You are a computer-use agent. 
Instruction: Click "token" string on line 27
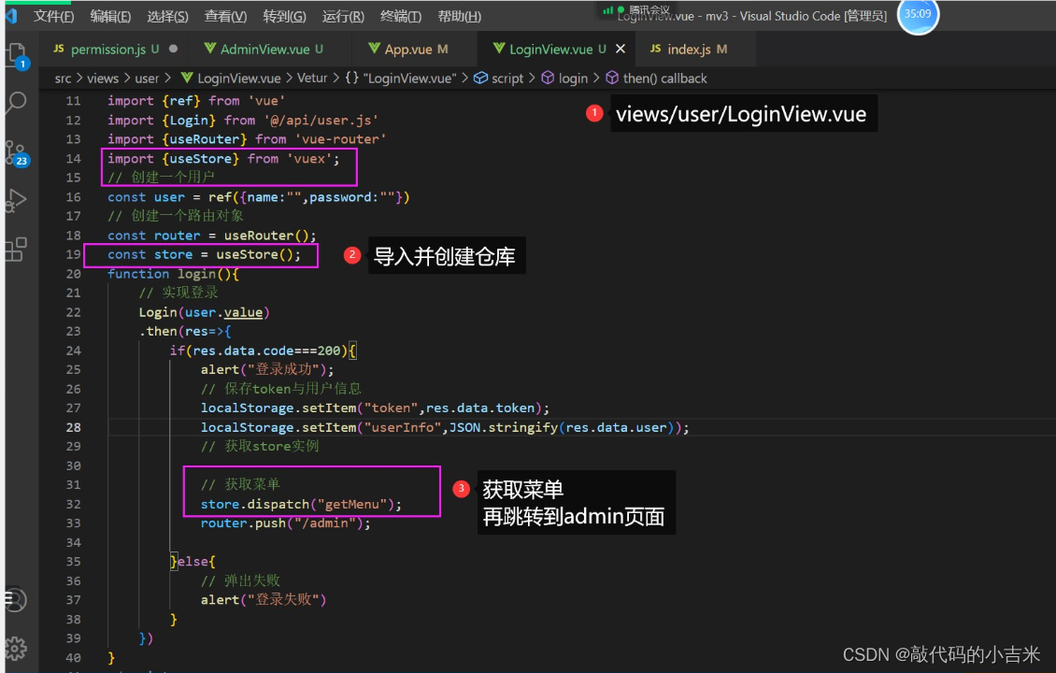pyautogui.click(x=391, y=408)
